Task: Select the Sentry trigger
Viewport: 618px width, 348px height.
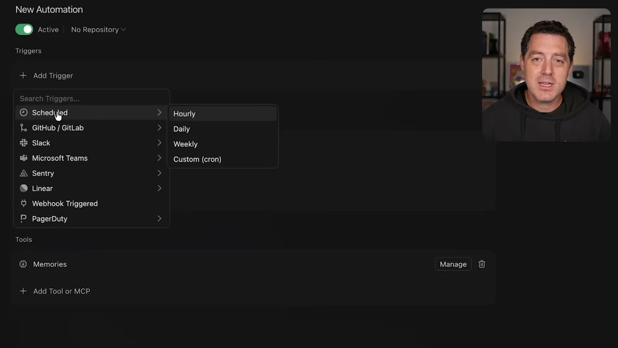Action: (x=92, y=173)
